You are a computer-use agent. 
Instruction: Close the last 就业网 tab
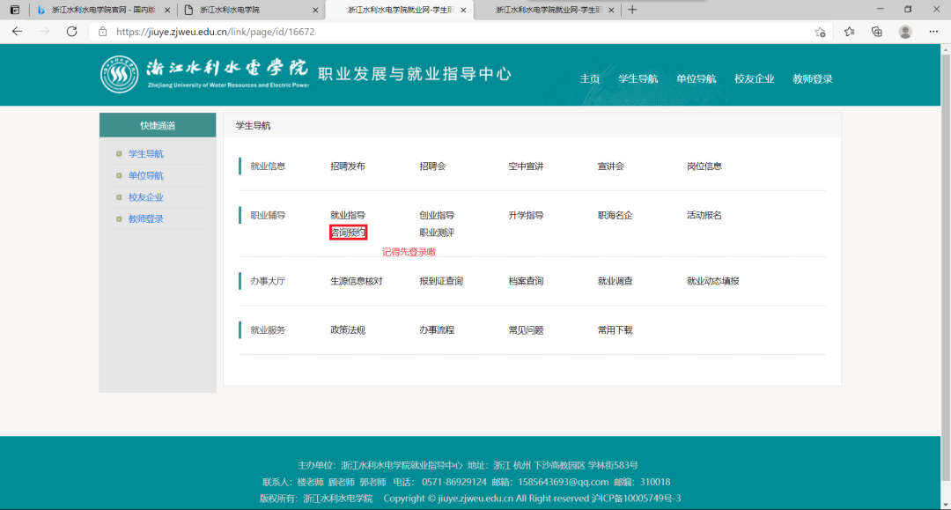(611, 10)
